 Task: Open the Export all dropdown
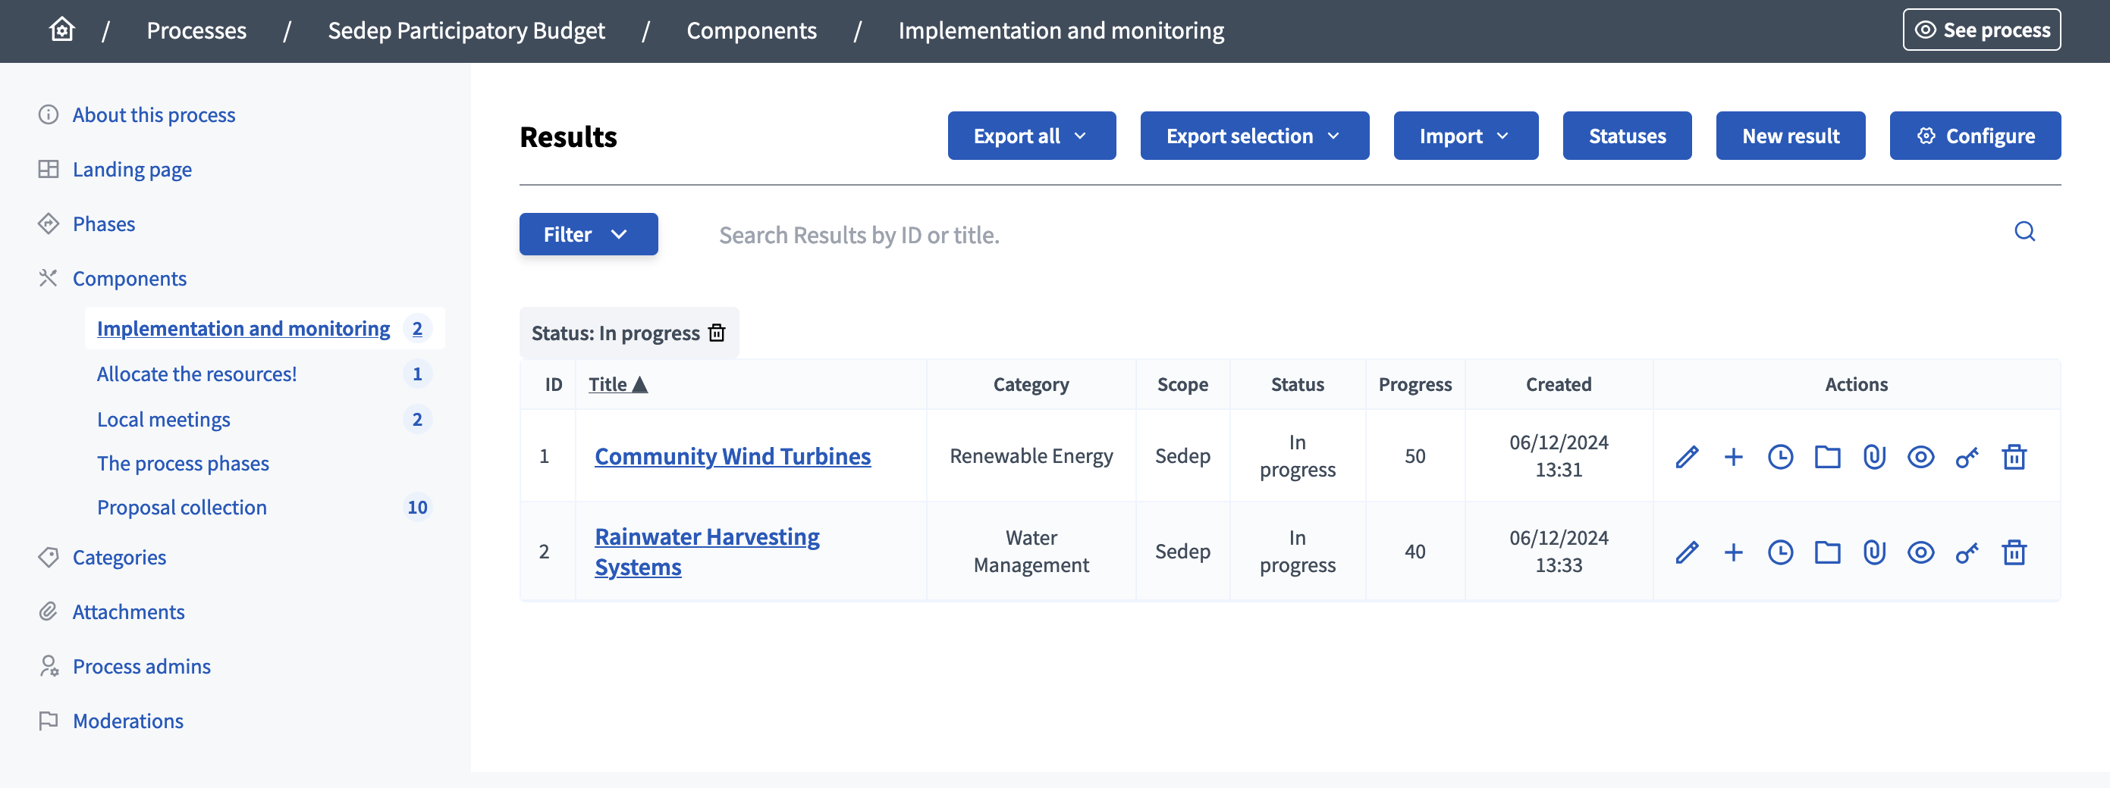[x=1031, y=136]
